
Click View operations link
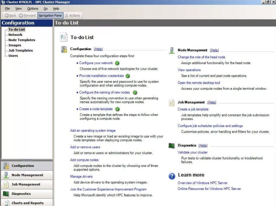pos(189,70)
